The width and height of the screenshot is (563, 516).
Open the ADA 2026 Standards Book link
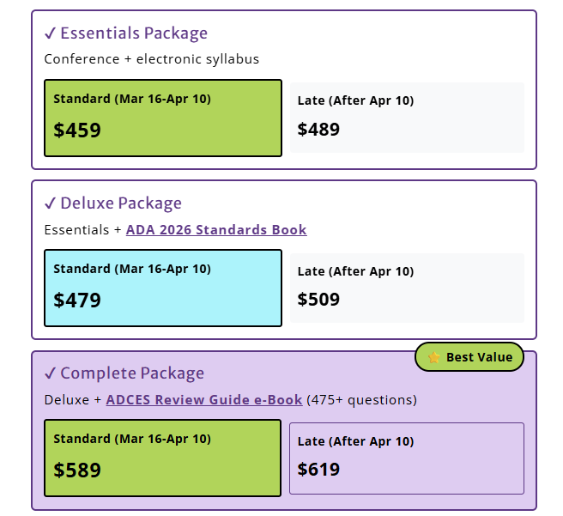216,230
